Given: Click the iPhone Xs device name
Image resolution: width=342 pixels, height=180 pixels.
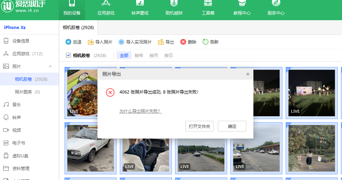Looking at the screenshot, I should pyautogui.click(x=15, y=28).
